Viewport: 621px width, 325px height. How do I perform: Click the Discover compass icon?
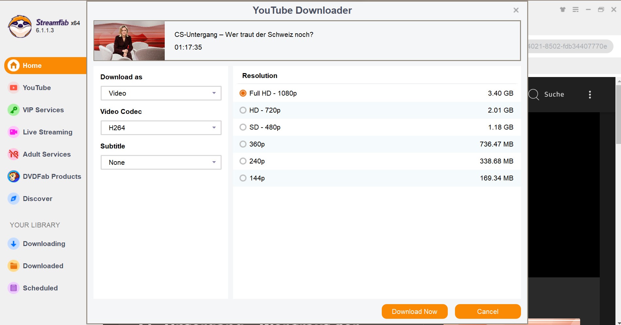pyautogui.click(x=13, y=199)
